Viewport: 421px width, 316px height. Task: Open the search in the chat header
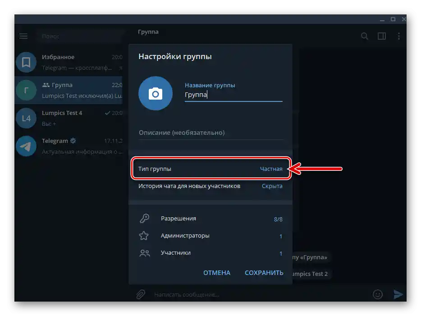(365, 36)
